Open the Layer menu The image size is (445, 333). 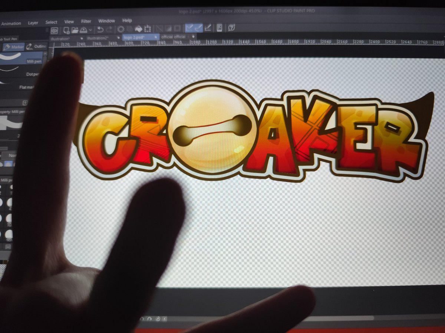[33, 23]
